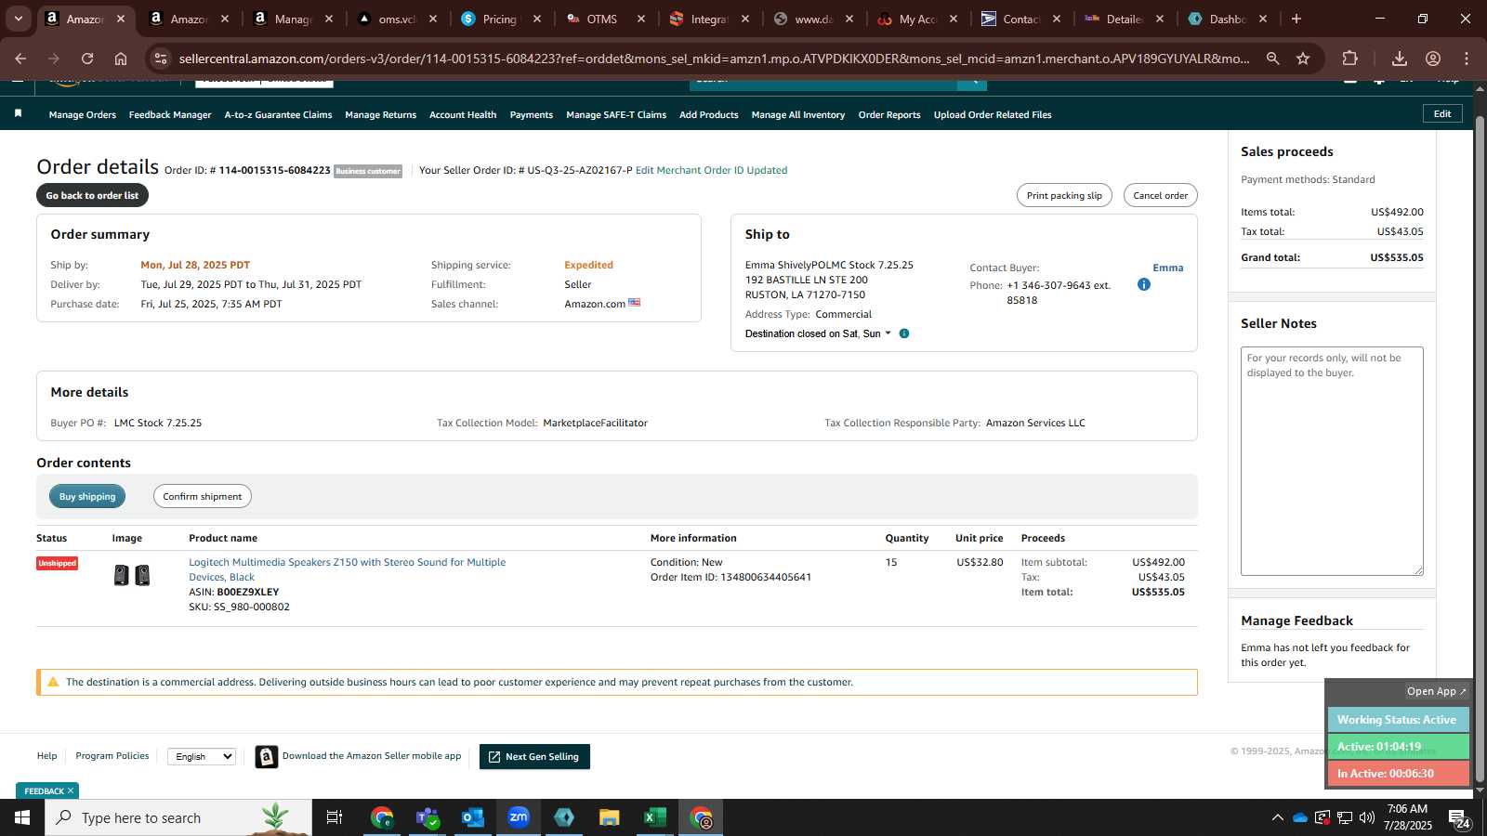Viewport: 1487px width, 836px height.
Task: Click info icon beside Destination closed on Sat, Sun
Action: coord(904,333)
